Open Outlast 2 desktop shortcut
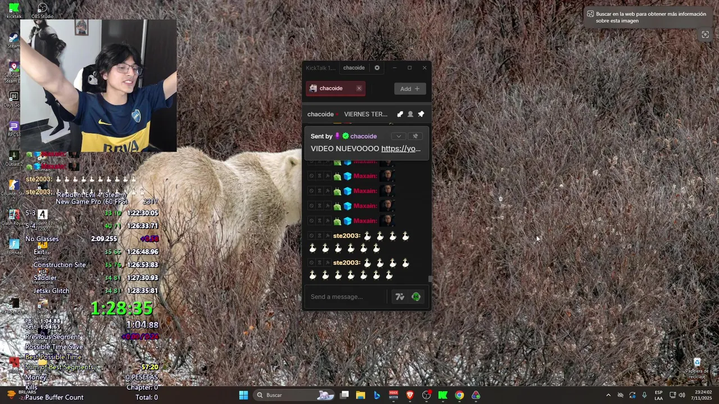 pos(13,159)
